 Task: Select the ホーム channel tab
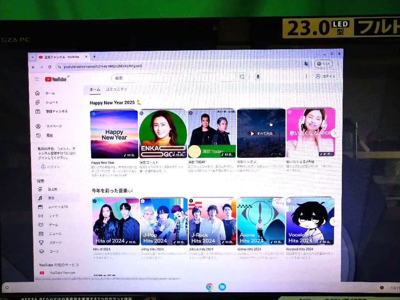click(95, 90)
